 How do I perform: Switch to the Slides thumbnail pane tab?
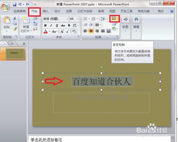3,43
